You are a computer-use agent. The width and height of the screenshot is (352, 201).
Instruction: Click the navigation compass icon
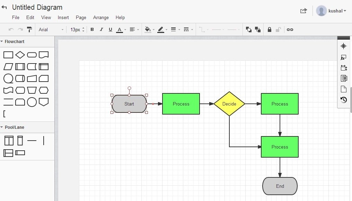point(343,46)
